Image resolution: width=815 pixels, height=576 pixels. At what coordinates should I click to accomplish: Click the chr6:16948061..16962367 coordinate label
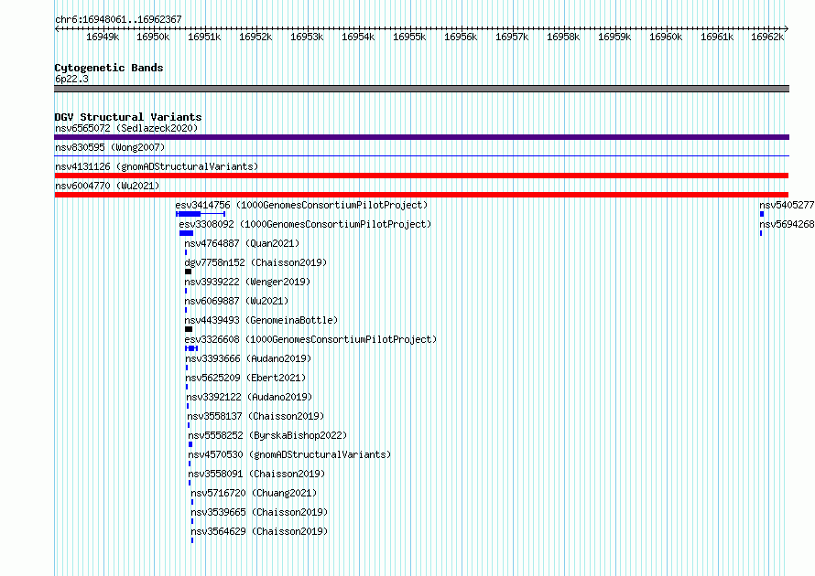[118, 19]
